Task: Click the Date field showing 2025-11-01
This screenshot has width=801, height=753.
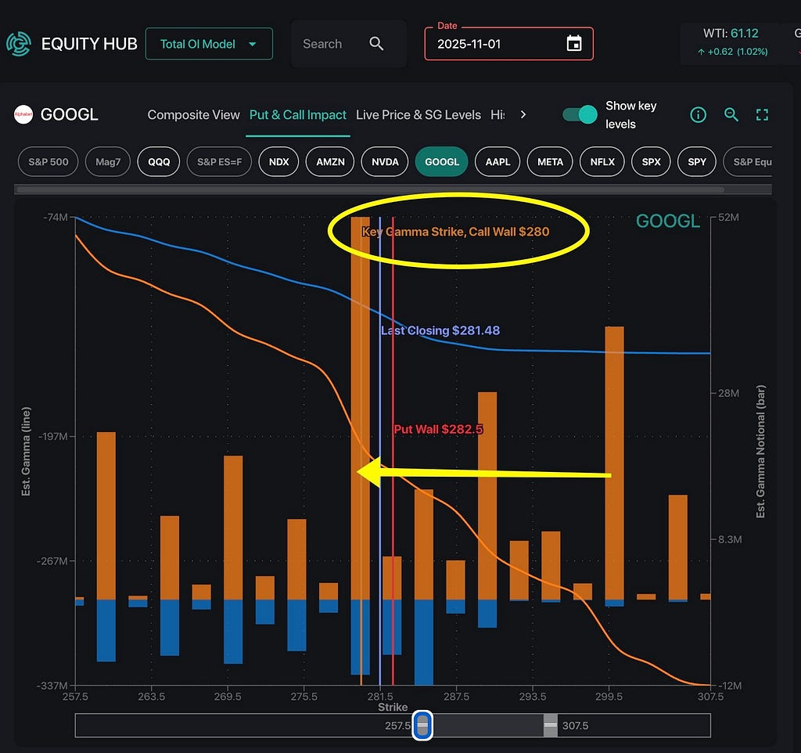Action: (x=508, y=44)
